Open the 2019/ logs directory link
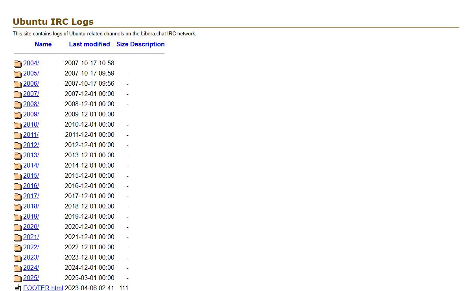The image size is (472, 291). (x=31, y=217)
